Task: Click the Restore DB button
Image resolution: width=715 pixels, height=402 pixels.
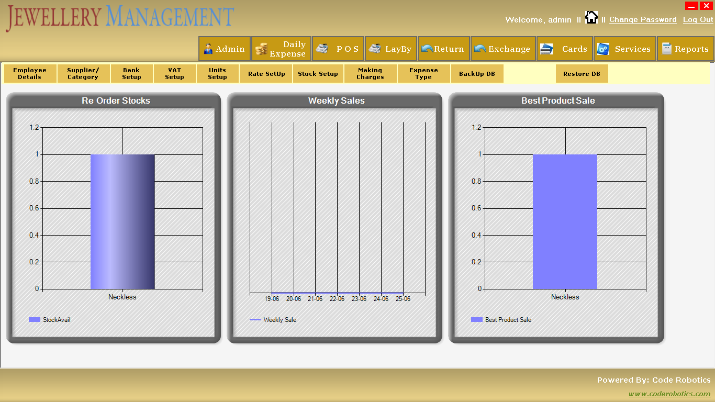Action: [582, 74]
